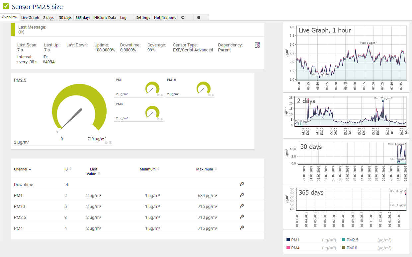Switch to the Live Graph tab
Image resolution: width=412 pixels, height=257 pixels.
pyautogui.click(x=30, y=18)
